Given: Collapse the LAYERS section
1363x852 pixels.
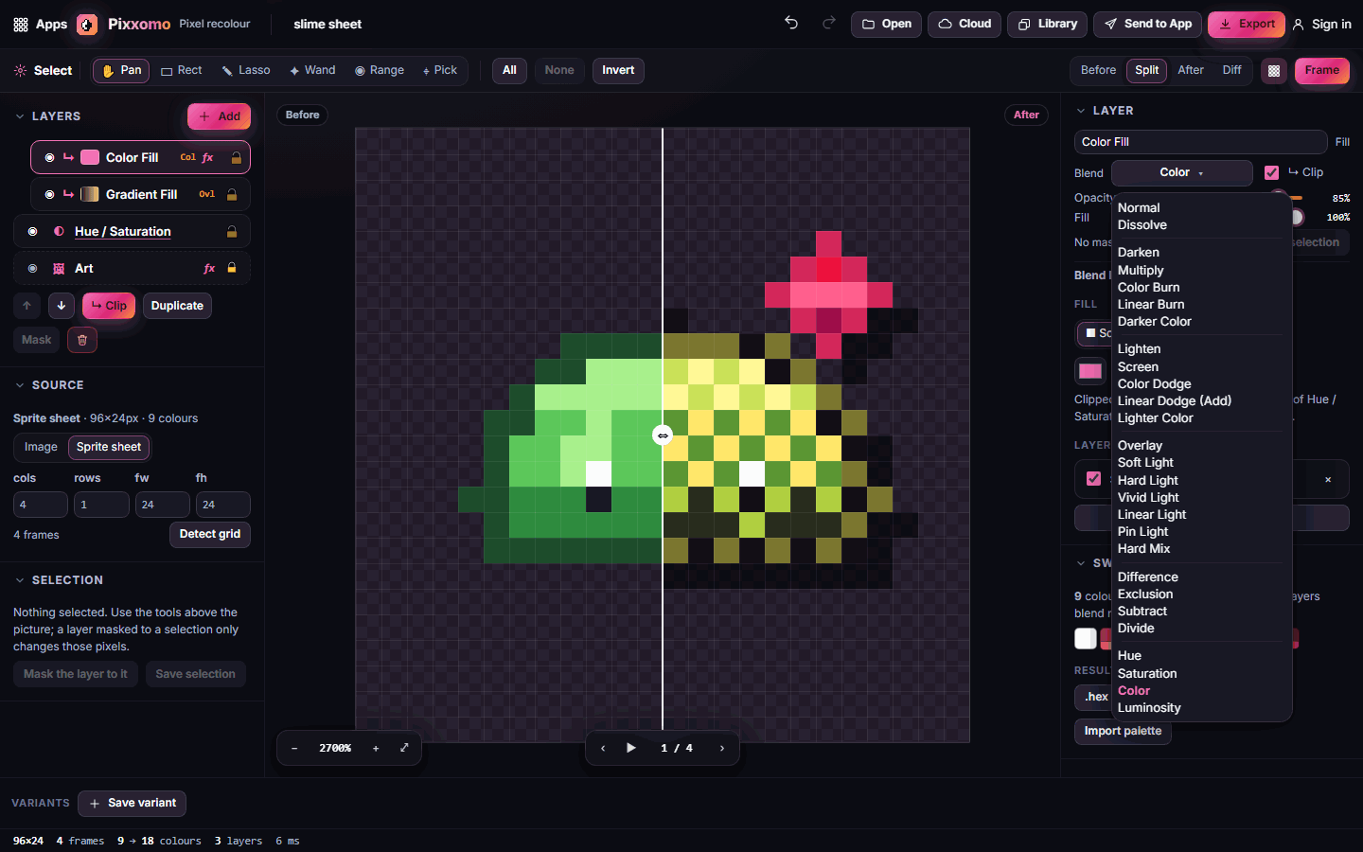Looking at the screenshot, I should 19,116.
